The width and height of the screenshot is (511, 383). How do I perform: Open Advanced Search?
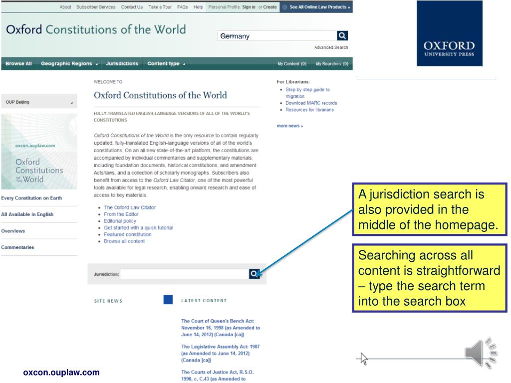coord(331,47)
